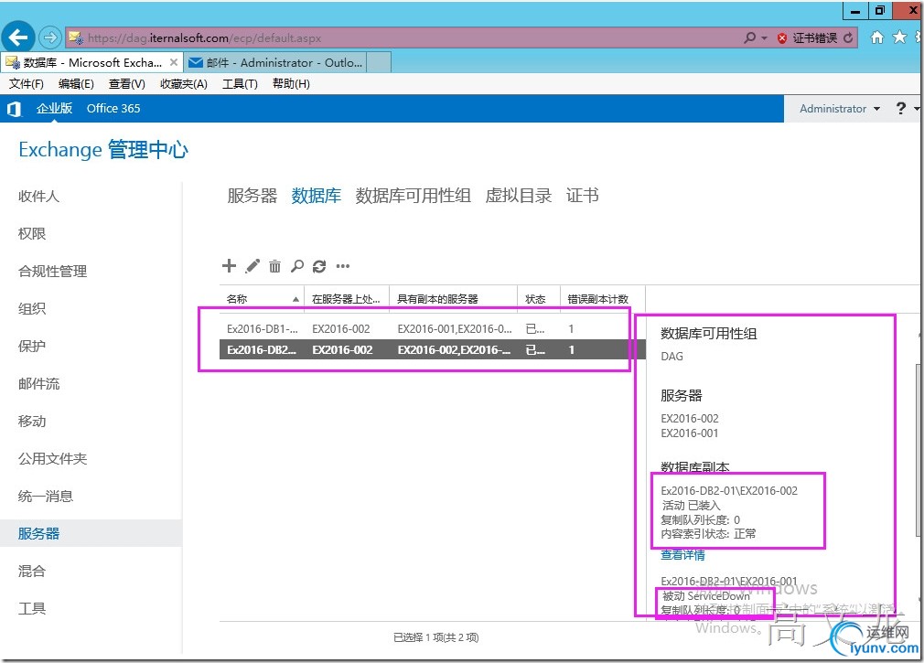The width and height of the screenshot is (924, 663).
Task: Switch to the 证书 tab
Action: pos(583,196)
